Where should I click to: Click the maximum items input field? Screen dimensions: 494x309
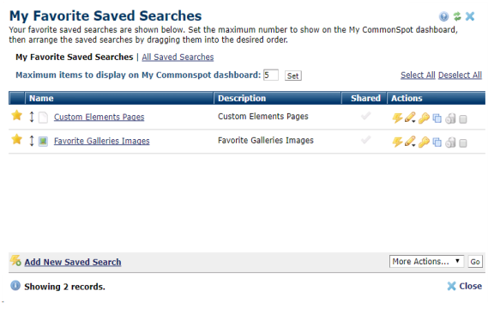[271, 75]
